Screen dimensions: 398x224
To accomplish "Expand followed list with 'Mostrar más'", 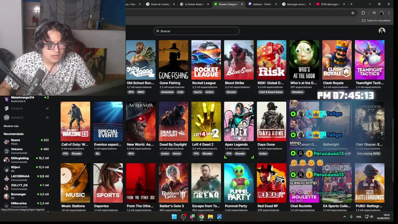I will (x=11, y=126).
